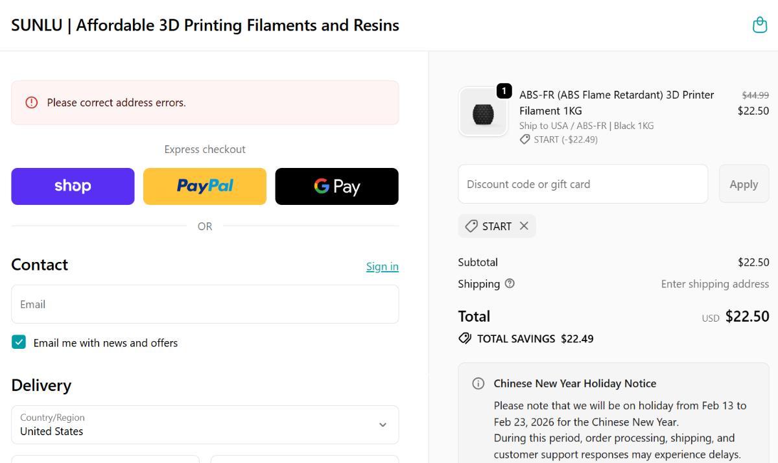Click the Sign in link
778x463 pixels.
pyautogui.click(x=382, y=267)
